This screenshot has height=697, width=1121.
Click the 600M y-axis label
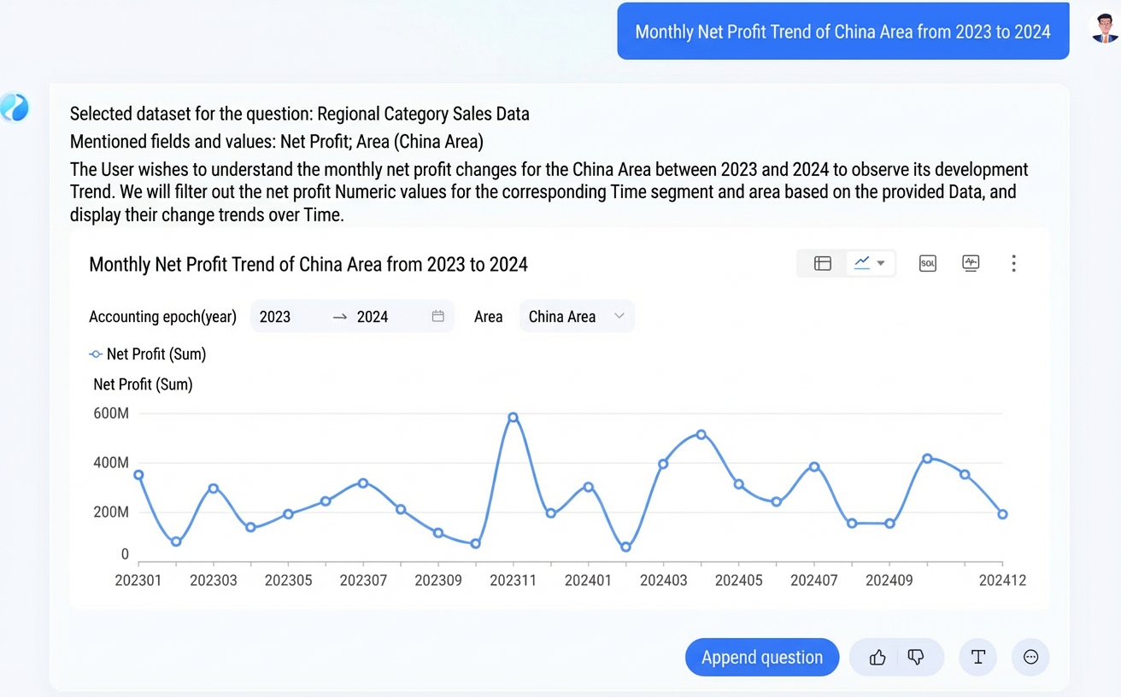tap(111, 413)
